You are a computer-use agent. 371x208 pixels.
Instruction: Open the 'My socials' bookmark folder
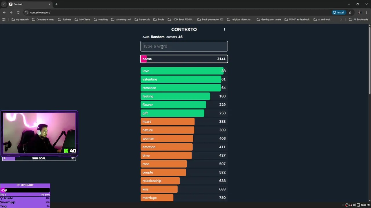tap(142, 20)
